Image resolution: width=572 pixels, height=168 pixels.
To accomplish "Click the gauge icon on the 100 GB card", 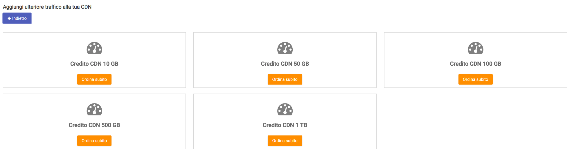I will 476,48.
